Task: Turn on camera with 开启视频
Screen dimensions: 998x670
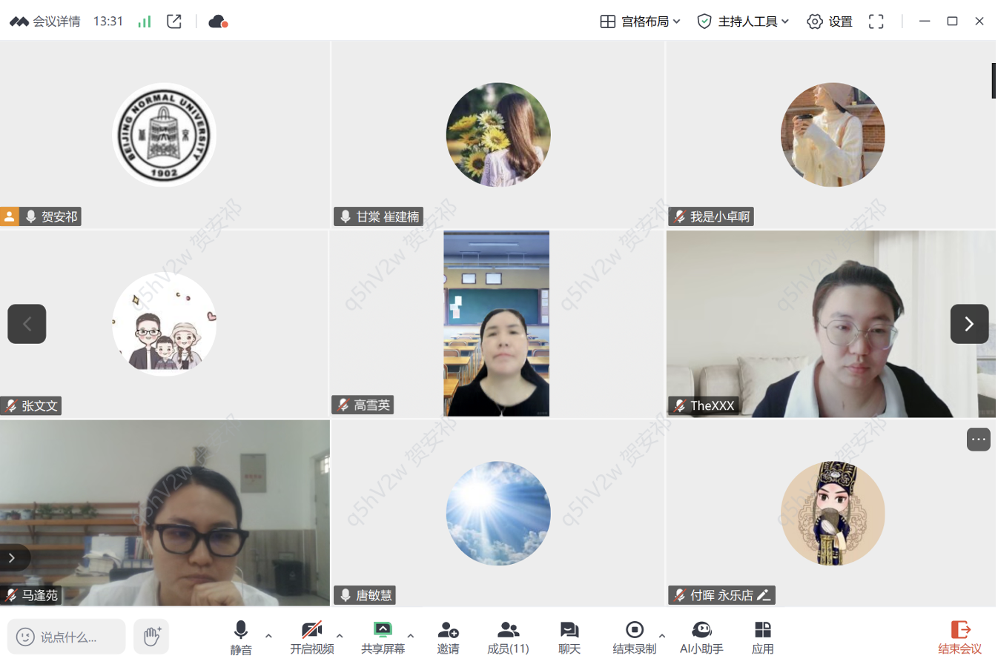Action: pos(311,637)
